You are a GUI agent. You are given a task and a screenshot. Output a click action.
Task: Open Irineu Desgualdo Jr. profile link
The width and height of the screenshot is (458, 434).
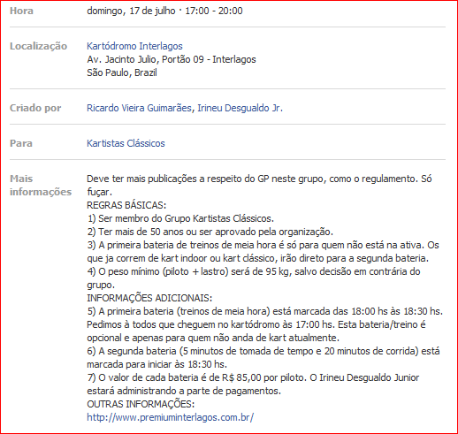click(x=240, y=108)
